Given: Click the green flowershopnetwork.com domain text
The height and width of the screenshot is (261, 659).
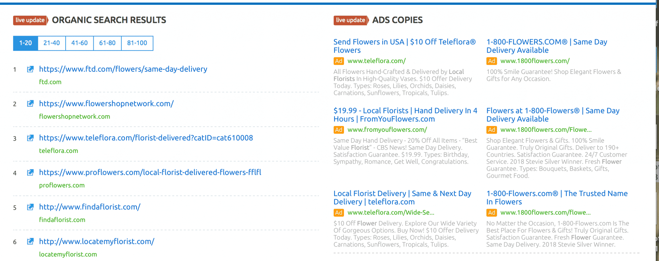Looking at the screenshot, I should coord(75,116).
